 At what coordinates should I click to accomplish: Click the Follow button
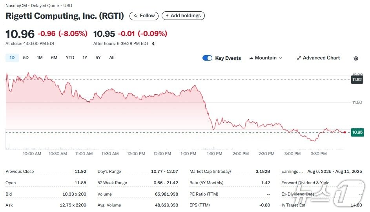pyautogui.click(x=144, y=16)
